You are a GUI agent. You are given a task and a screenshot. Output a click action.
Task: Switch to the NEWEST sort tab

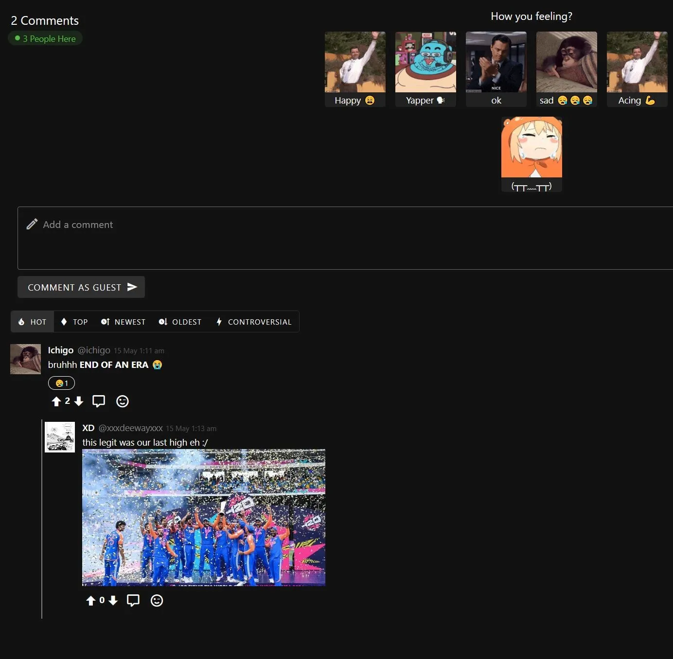[x=123, y=321]
